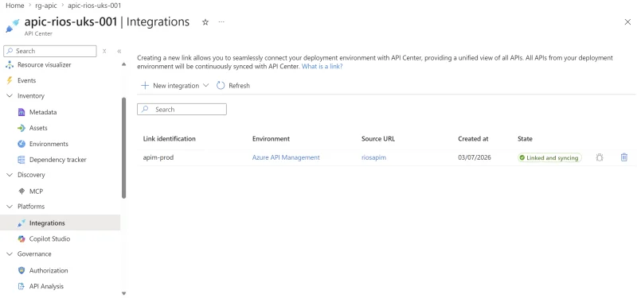This screenshot has width=637, height=298.
Task: Click the State column header
Action: (x=525, y=138)
